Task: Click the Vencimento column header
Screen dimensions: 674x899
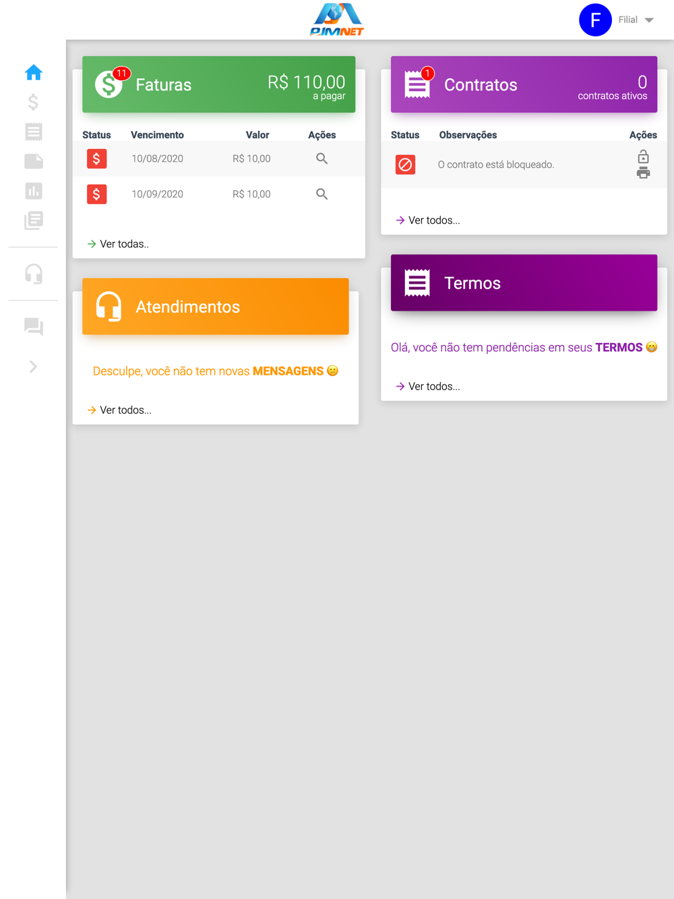Action: (157, 135)
